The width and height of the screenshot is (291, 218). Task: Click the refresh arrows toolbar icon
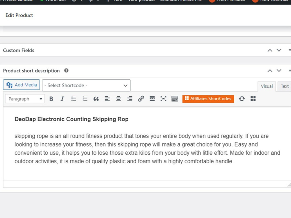(x=242, y=99)
